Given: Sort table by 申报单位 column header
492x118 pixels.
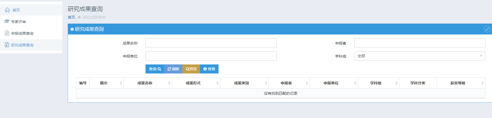Looking at the screenshot, I should [334, 83].
